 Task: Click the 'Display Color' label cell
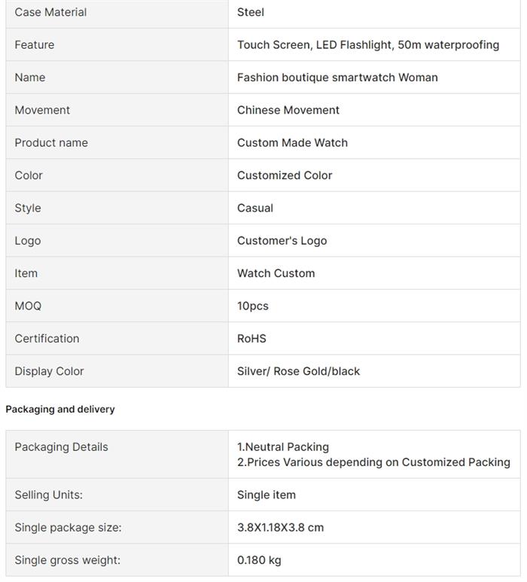[x=49, y=371]
